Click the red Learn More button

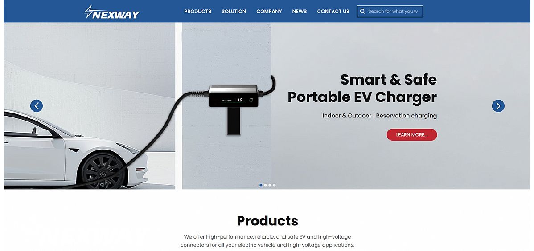click(x=412, y=135)
